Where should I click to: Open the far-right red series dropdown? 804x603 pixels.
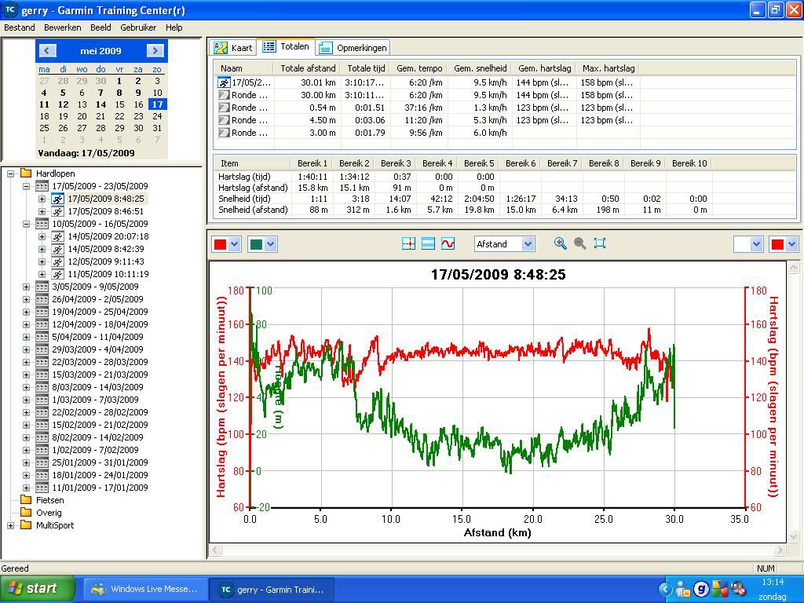[x=791, y=244]
